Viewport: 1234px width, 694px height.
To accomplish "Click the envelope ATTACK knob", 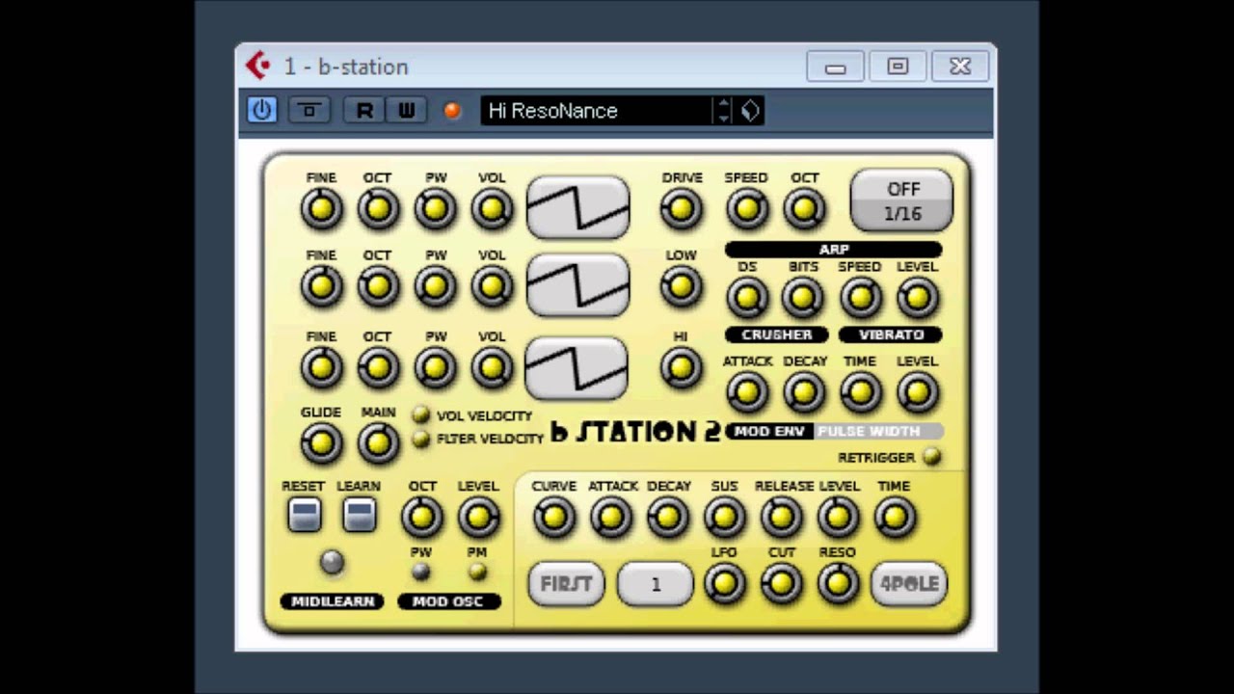I will pos(610,518).
